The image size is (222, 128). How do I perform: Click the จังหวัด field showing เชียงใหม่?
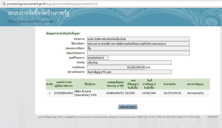(129, 63)
